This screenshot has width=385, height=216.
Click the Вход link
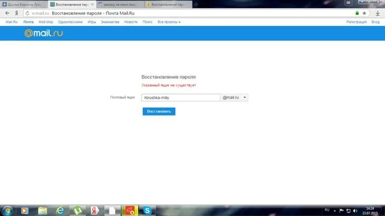tap(375, 22)
